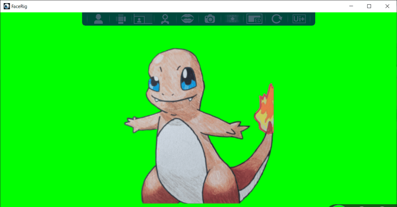Image resolution: width=397 pixels, height=207 pixels.
Task: Toggle the ED broadcast screen icon
Action: [x=254, y=19]
